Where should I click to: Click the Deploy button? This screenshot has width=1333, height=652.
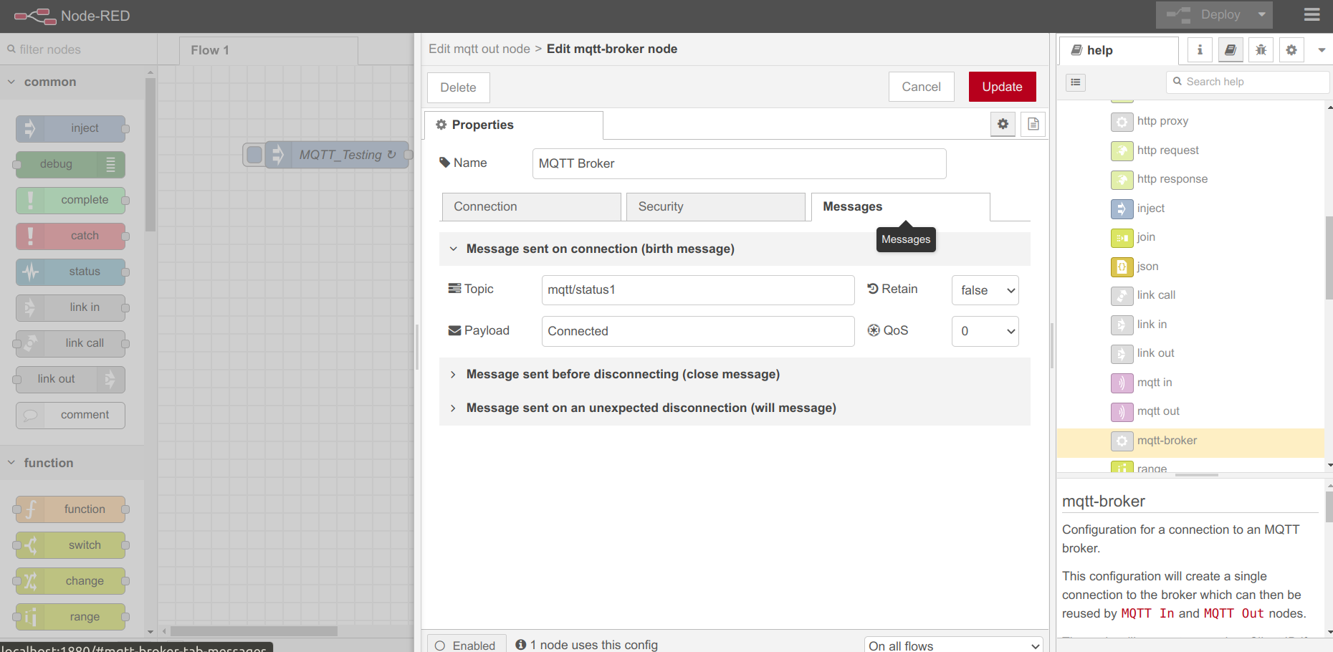click(1204, 15)
